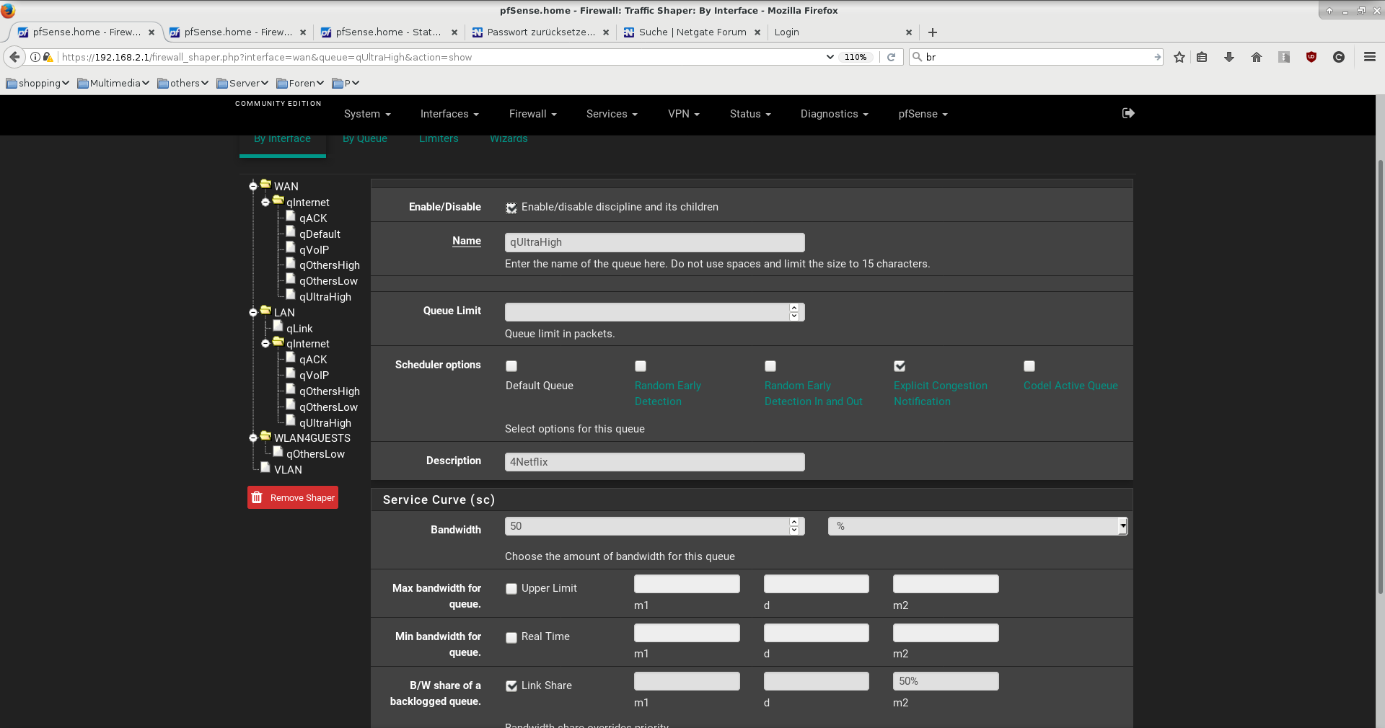Click the uBlock shield icon
The width and height of the screenshot is (1385, 728).
[1311, 57]
